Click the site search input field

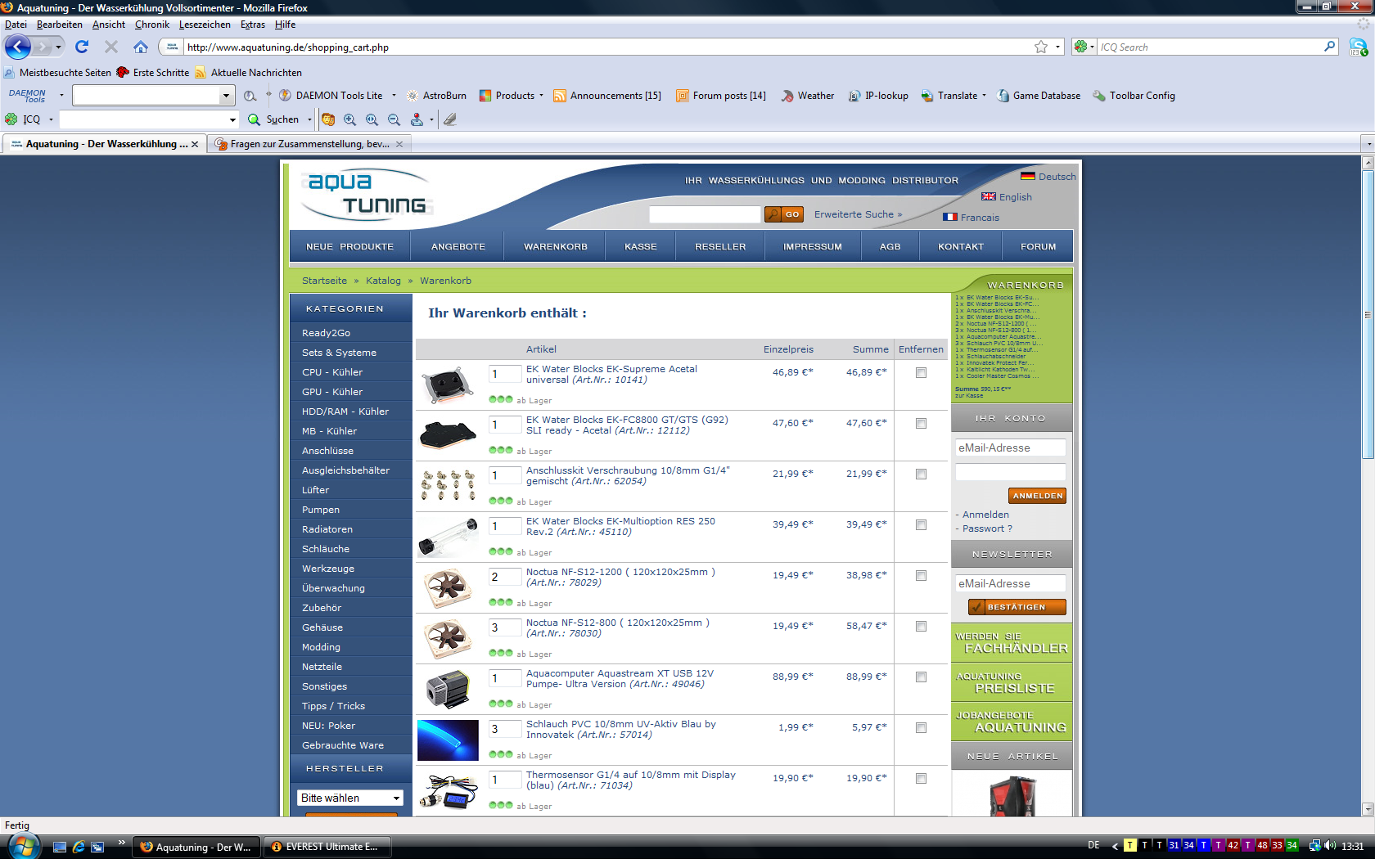[705, 214]
